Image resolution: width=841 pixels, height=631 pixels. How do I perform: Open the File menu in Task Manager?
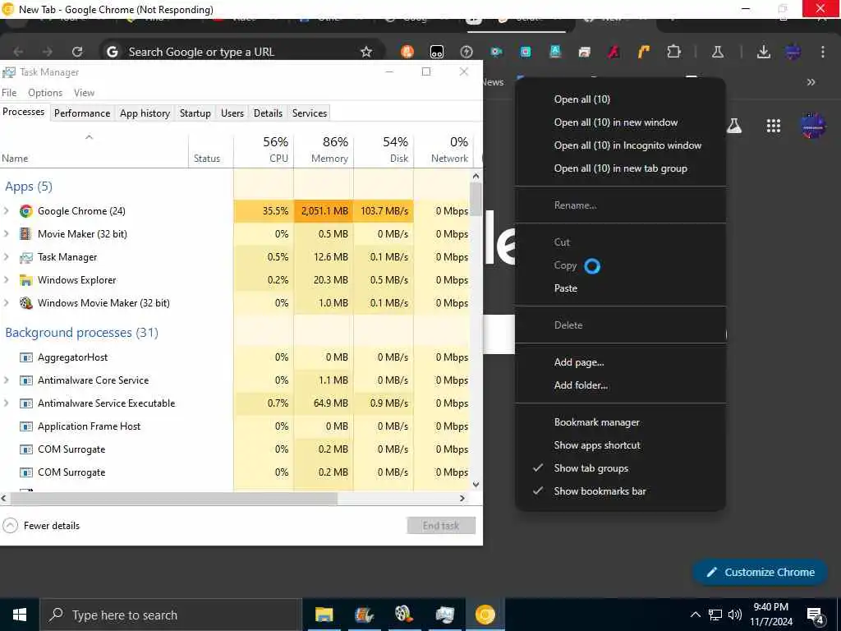click(x=9, y=93)
